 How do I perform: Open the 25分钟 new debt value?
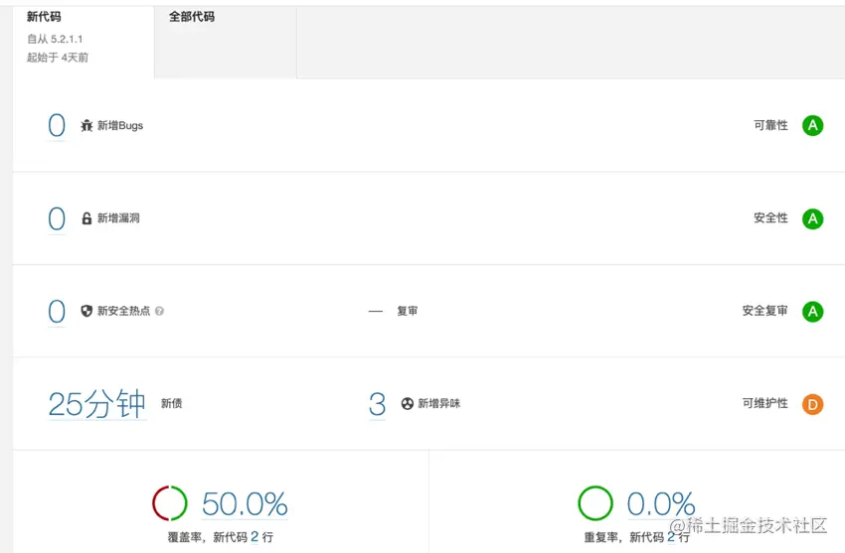[97, 404]
